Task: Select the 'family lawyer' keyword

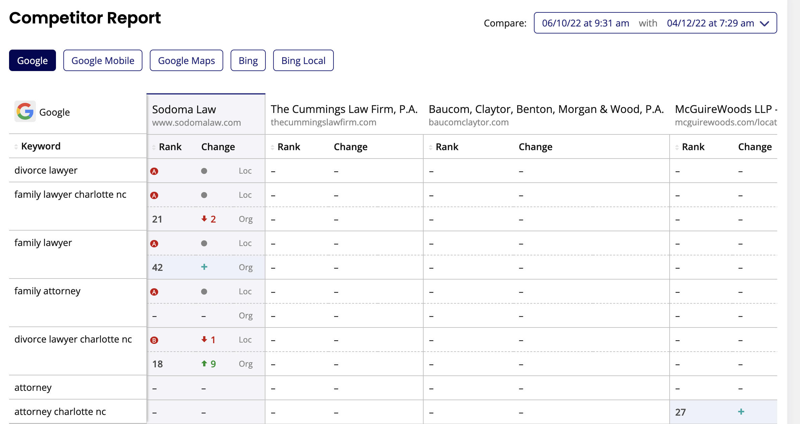Action: [x=43, y=243]
